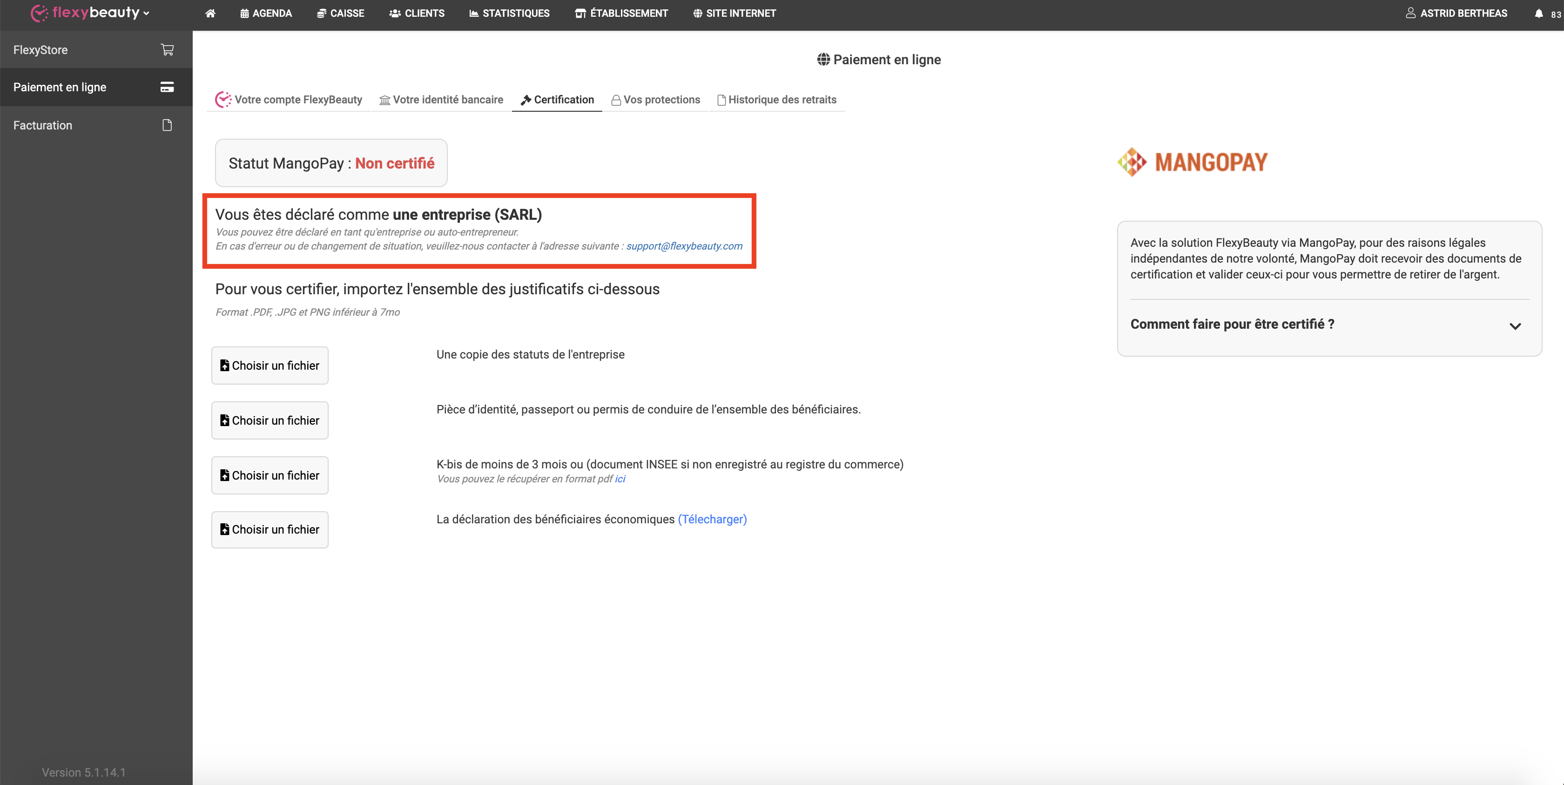Open the Historique des retraits tab
Viewport: 1564px width, 785px height.
pyautogui.click(x=776, y=100)
